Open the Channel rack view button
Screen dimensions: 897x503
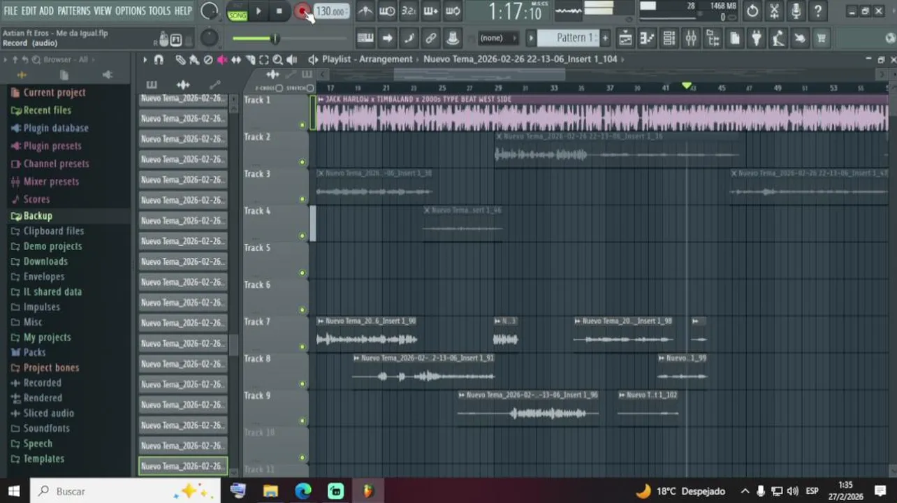point(669,38)
